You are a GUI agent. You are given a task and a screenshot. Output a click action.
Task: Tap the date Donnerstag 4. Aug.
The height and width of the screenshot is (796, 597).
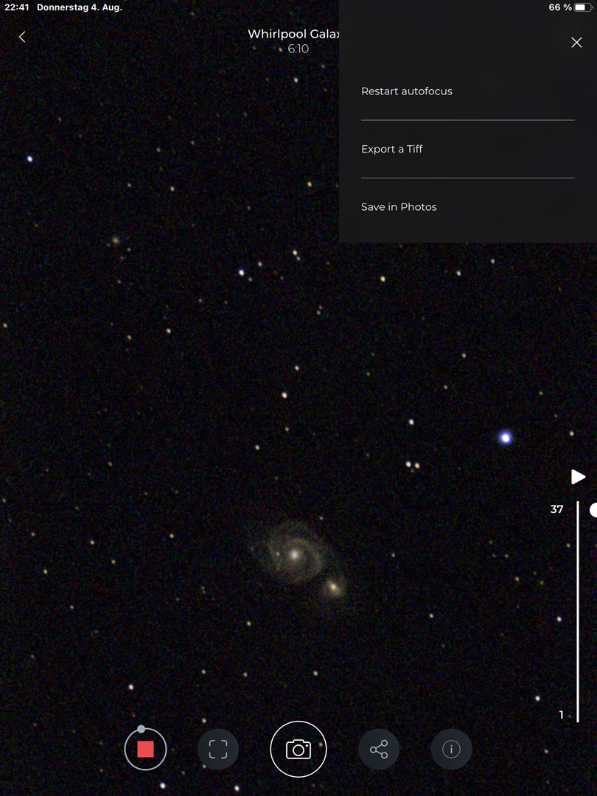79,7
